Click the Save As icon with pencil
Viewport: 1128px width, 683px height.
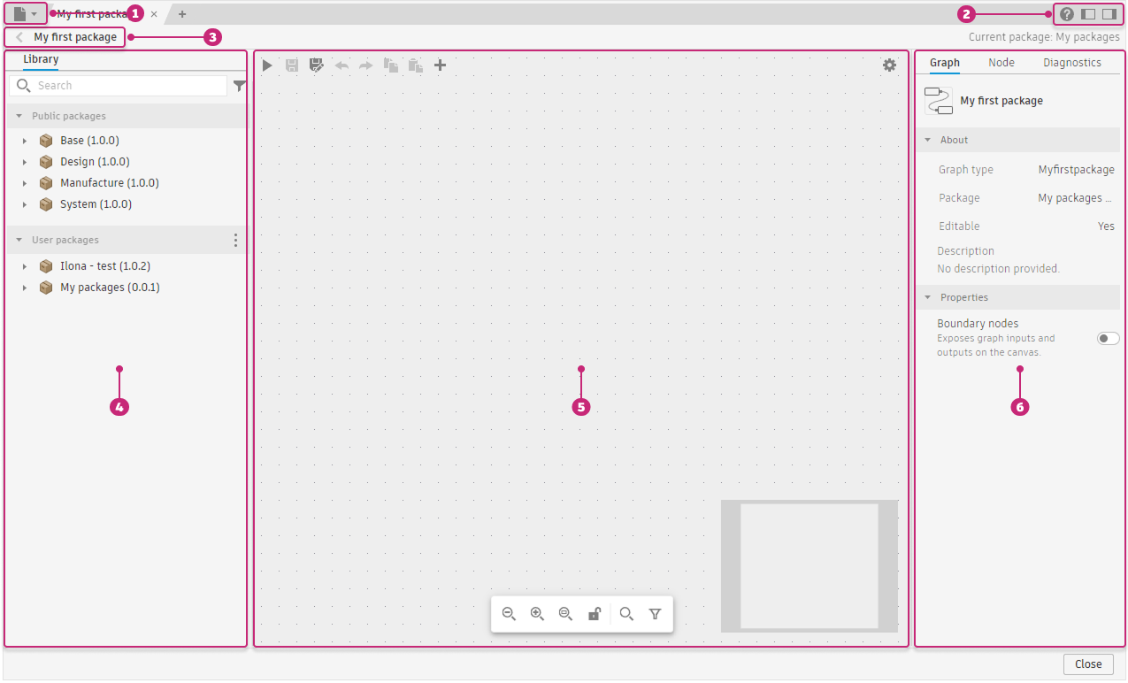click(x=317, y=65)
